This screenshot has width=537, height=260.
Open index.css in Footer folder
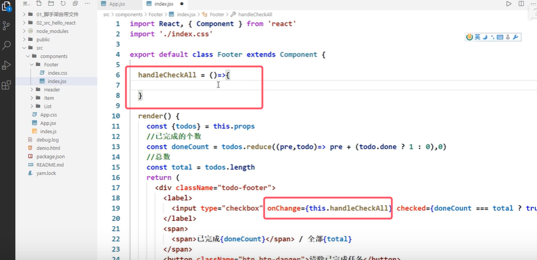tap(57, 73)
